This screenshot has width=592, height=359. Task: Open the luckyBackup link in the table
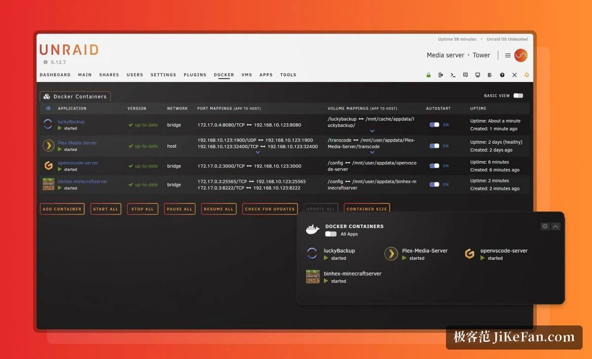[71, 122]
